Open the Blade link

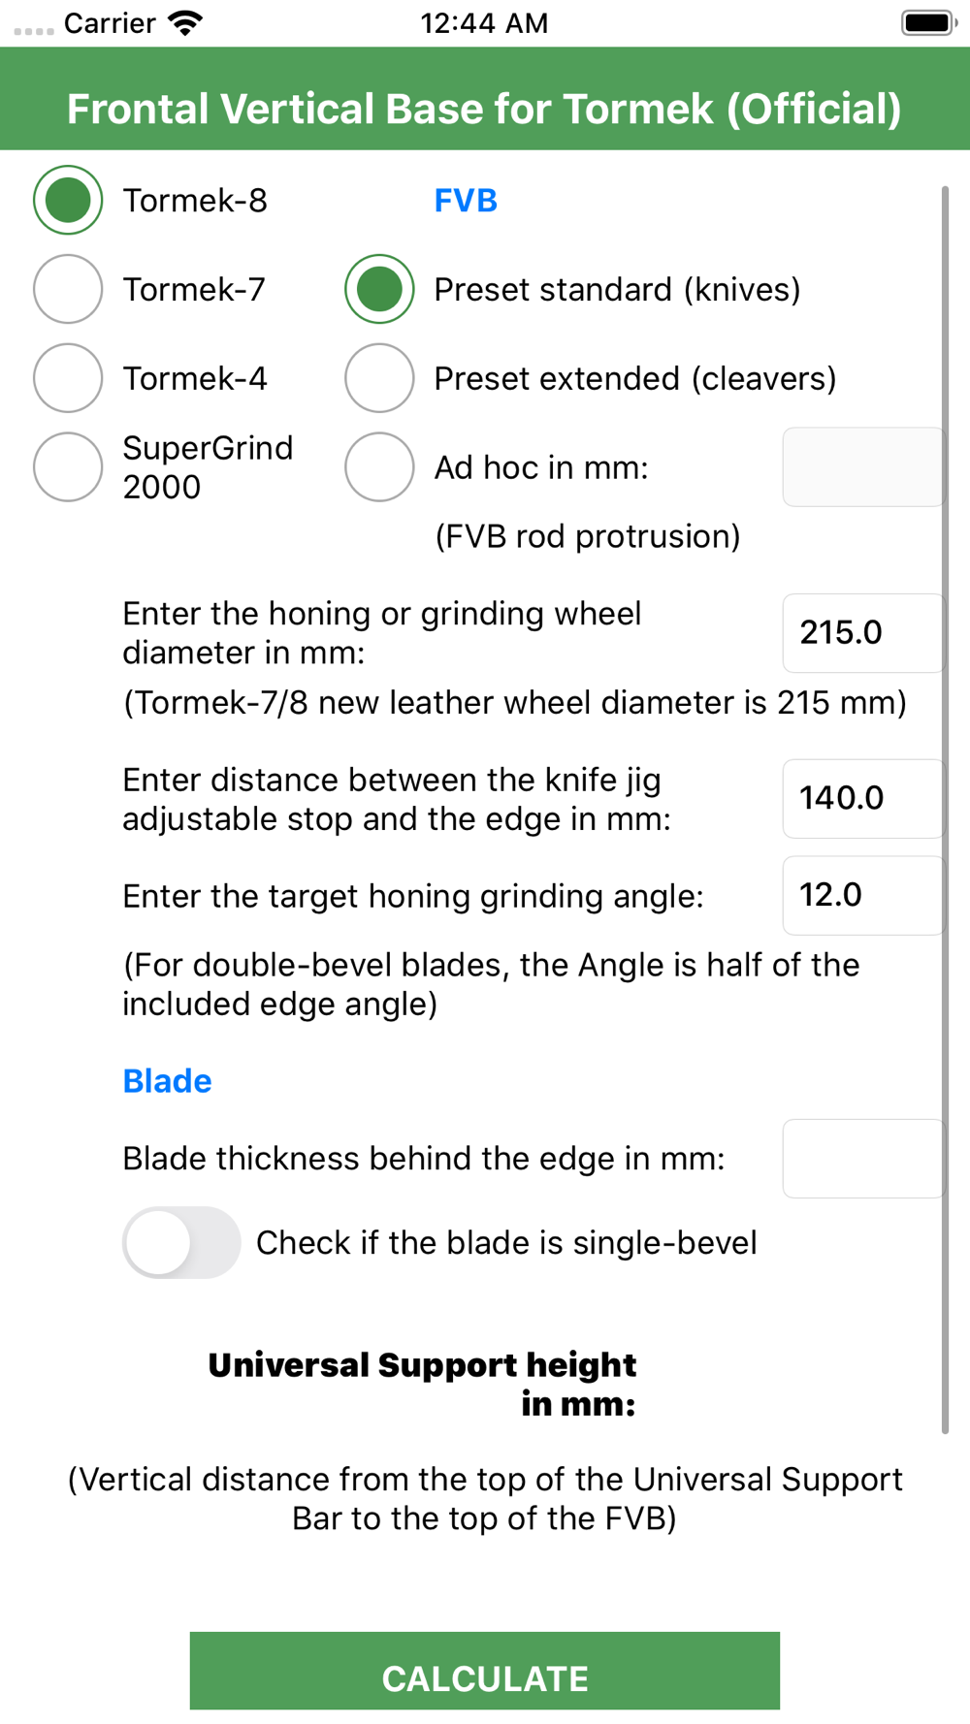pyautogui.click(x=167, y=1081)
